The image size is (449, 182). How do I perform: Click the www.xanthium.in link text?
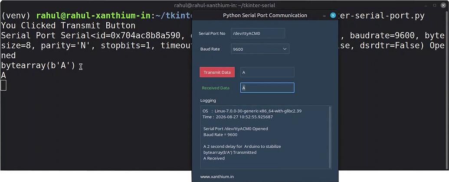[x=217, y=176]
